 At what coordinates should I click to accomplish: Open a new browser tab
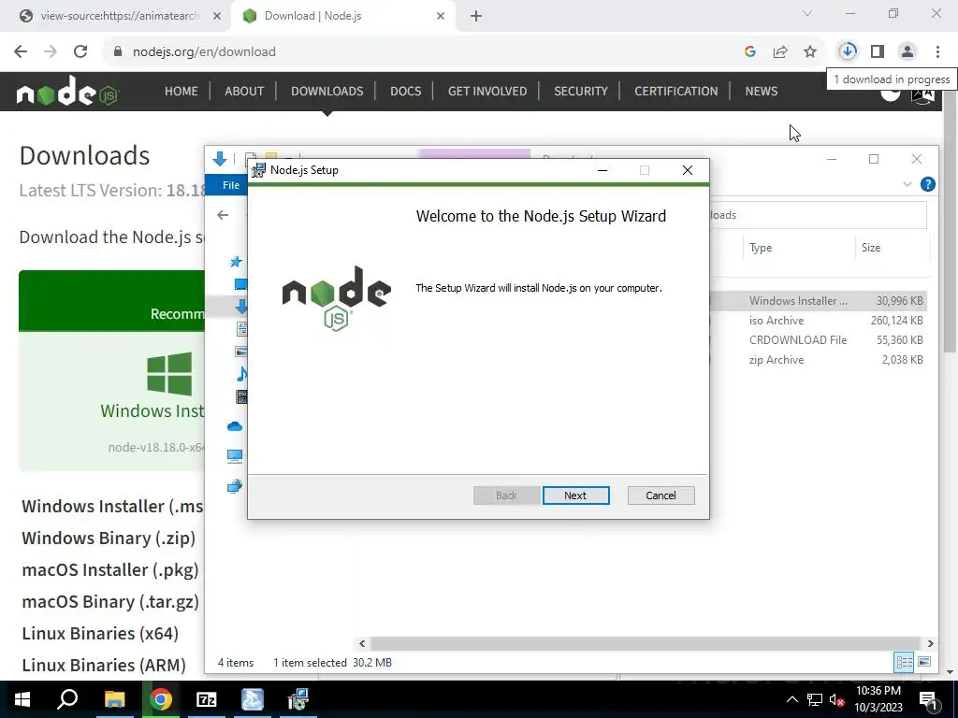pos(476,17)
